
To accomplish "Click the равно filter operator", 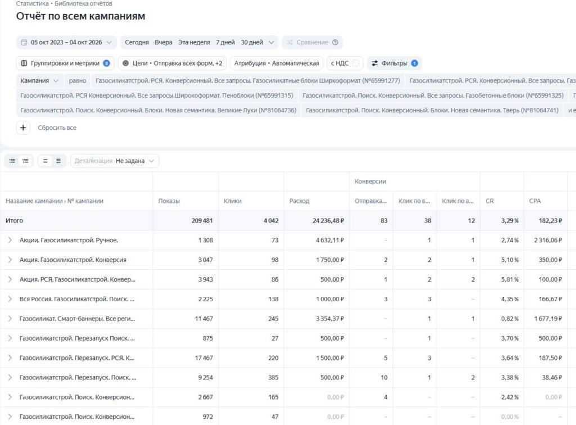I will click(x=78, y=81).
